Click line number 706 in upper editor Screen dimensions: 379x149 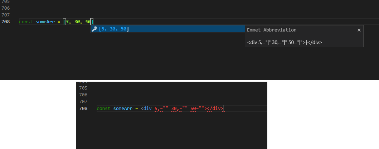click(x=5, y=8)
